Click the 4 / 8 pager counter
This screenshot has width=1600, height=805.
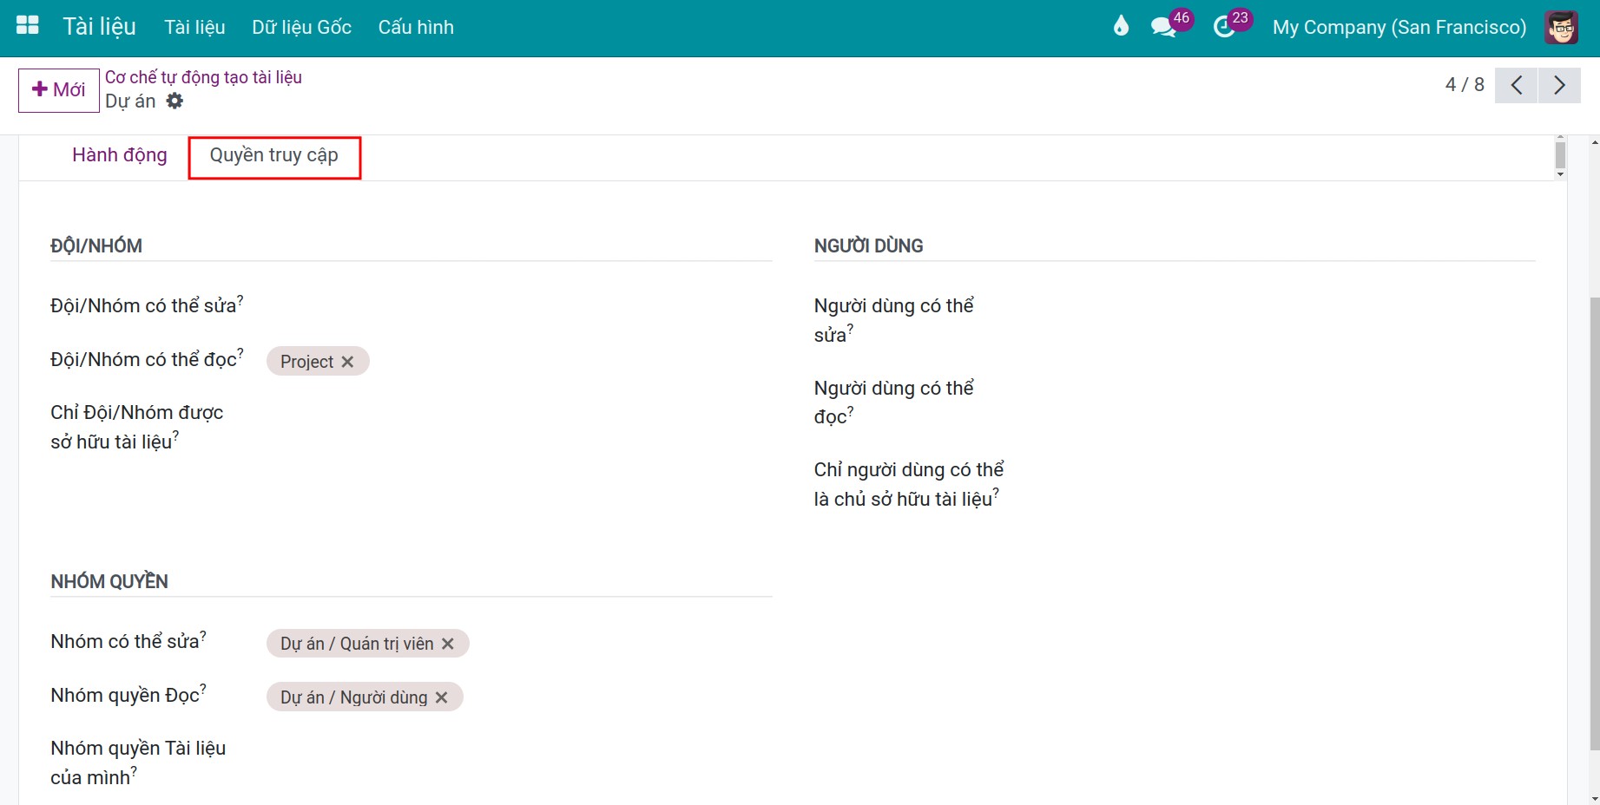[1465, 85]
